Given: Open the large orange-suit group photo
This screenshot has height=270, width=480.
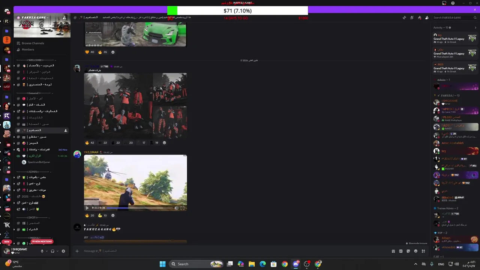Looking at the screenshot, I should 118,106.
